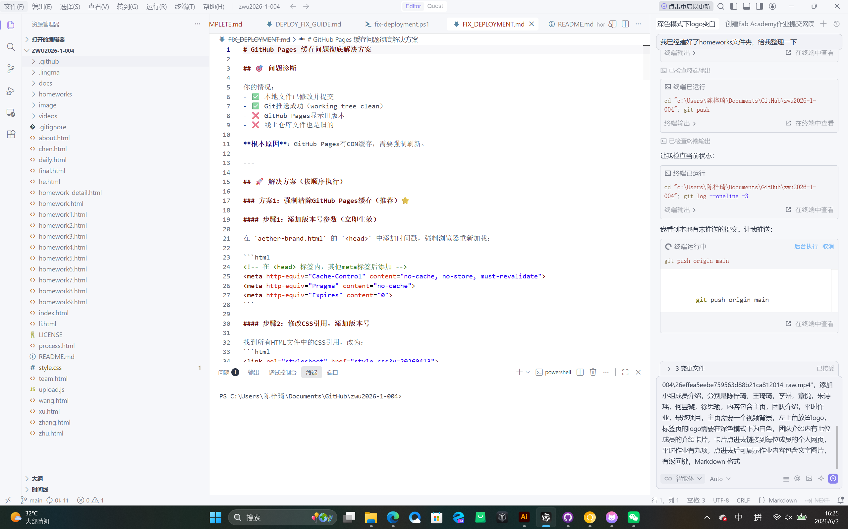Open Explorer panel more actions menu
The image size is (848, 529).
point(198,24)
